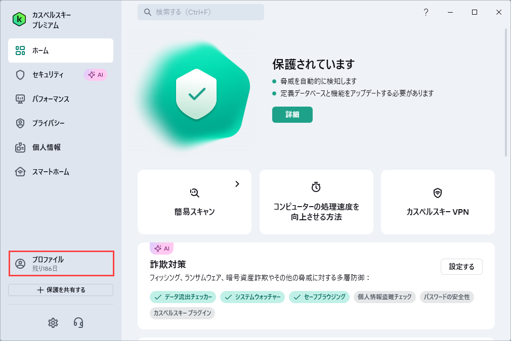Click the profile avatar icon
This screenshot has width=511, height=341.
coord(20,264)
